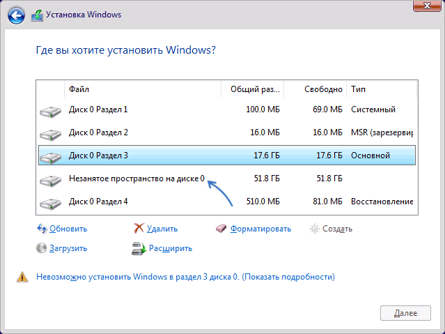The image size is (445, 334).
Task: Click the drive icon for Диск 0 Раздел 1
Action: (50, 110)
